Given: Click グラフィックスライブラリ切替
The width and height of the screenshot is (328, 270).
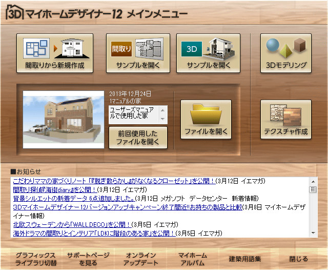Looking at the screenshot, I should [36, 259].
